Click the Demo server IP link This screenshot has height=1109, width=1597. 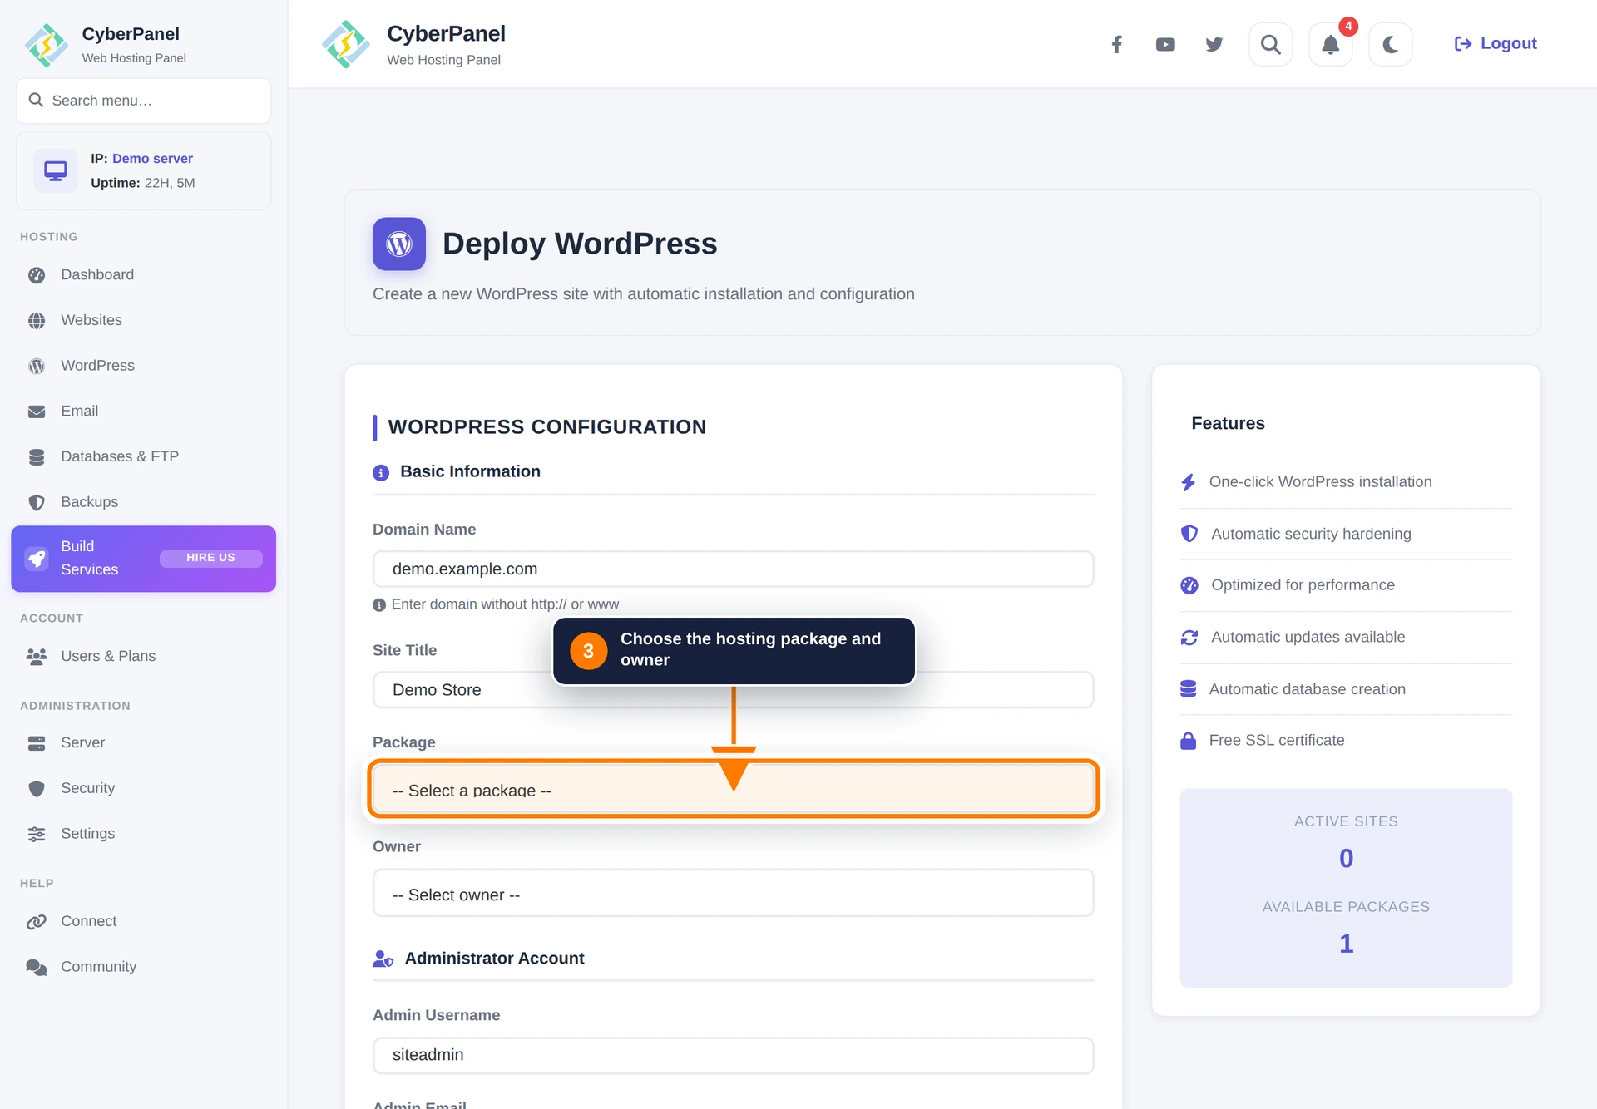(152, 158)
